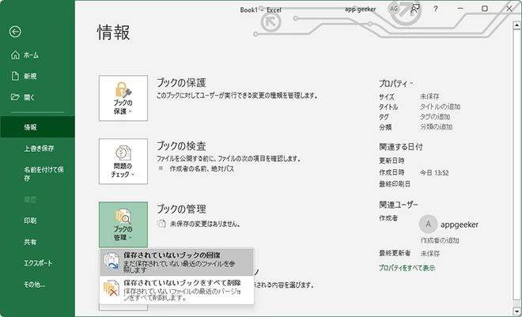Image resolution: width=522 pixels, height=317 pixels.
Task: Open the 問題のチェック inspect button
Action: tap(123, 161)
